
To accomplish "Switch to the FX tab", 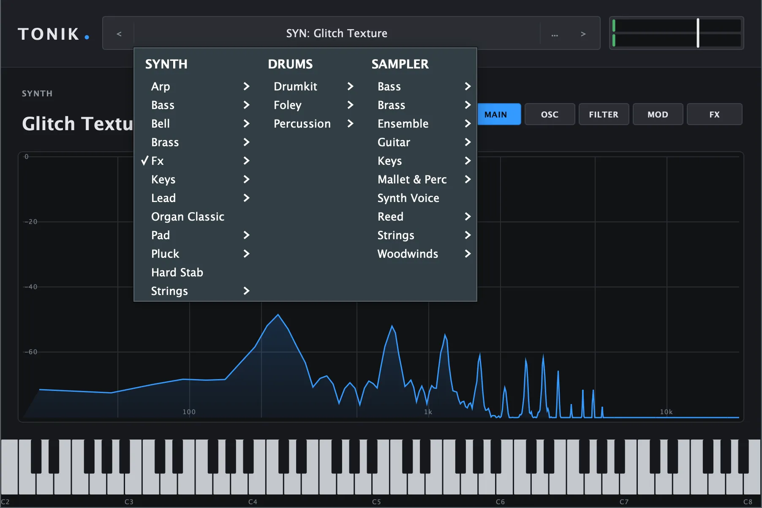I will [714, 114].
